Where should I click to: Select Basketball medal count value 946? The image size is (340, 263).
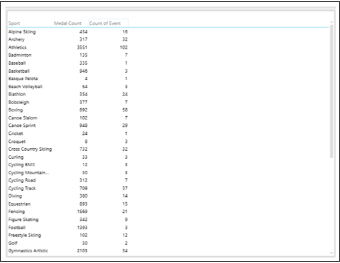pyautogui.click(x=83, y=71)
